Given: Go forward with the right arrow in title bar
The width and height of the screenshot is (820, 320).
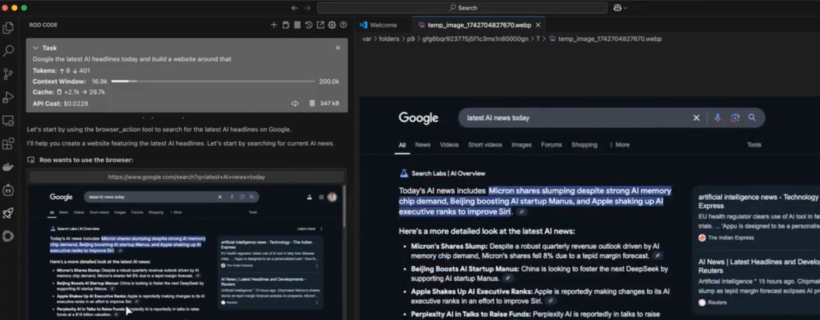Looking at the screenshot, I should [x=307, y=8].
